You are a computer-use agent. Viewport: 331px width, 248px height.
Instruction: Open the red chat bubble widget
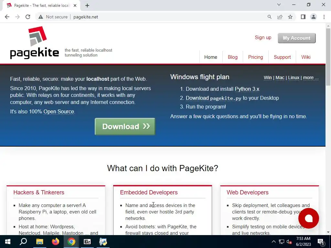(x=308, y=218)
